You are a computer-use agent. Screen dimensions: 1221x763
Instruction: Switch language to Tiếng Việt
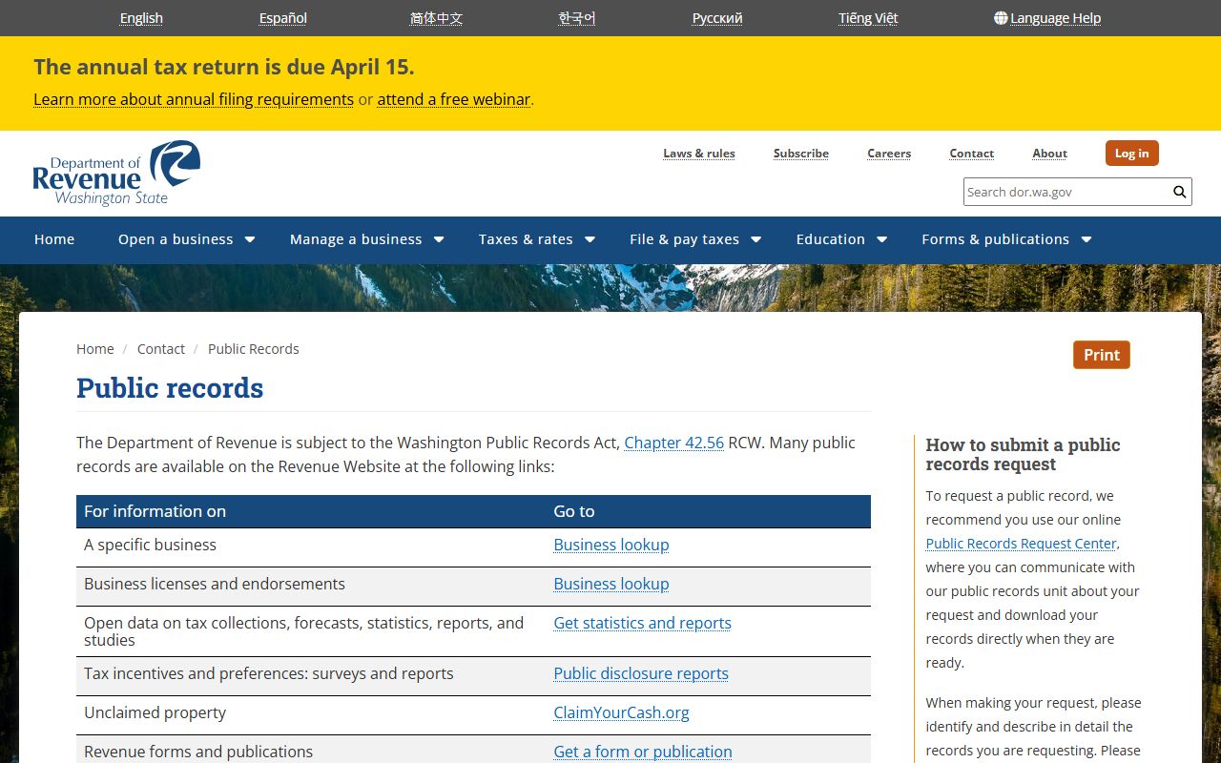click(868, 18)
